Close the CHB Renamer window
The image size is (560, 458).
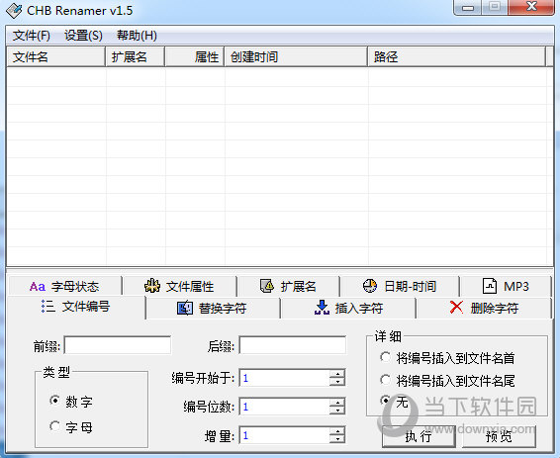pyautogui.click(x=531, y=7)
